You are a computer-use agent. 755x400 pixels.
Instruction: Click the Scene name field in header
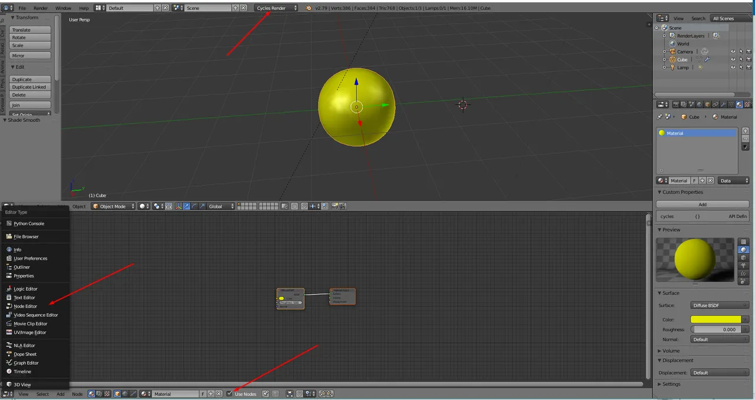[x=208, y=8]
